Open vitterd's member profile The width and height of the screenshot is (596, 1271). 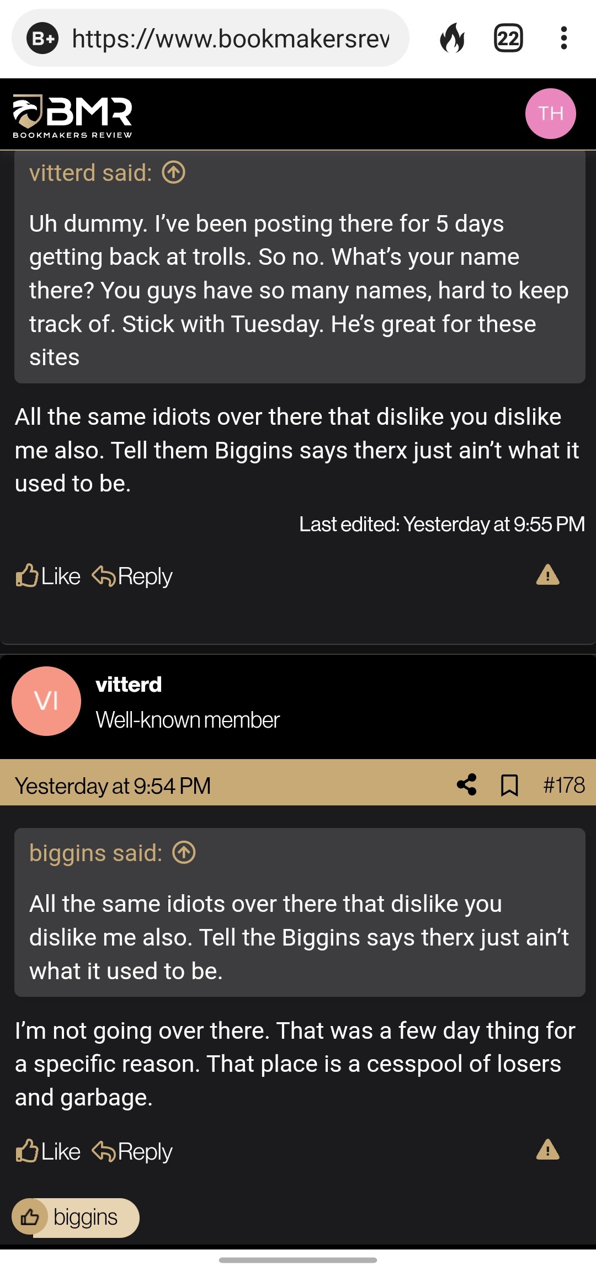pos(128,683)
